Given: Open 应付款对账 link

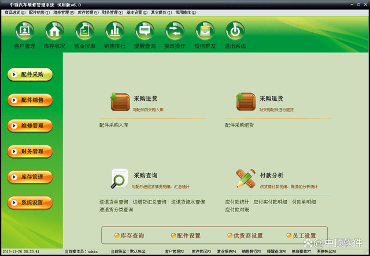Looking at the screenshot, I should 237,209.
